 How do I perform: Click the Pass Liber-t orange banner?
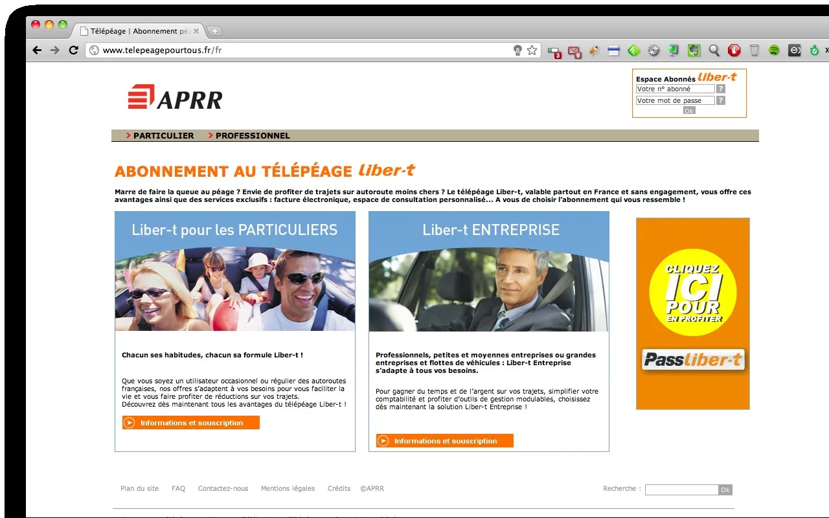tap(693, 313)
